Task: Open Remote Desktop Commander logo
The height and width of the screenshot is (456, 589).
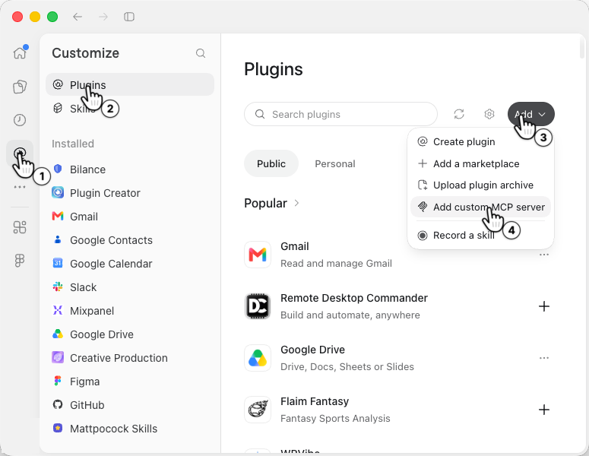Action: click(x=258, y=306)
